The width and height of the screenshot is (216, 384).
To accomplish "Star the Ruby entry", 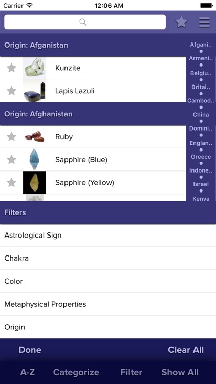I will point(11,137).
